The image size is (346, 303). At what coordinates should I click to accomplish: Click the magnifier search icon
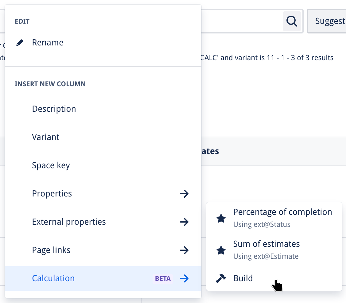pos(292,21)
